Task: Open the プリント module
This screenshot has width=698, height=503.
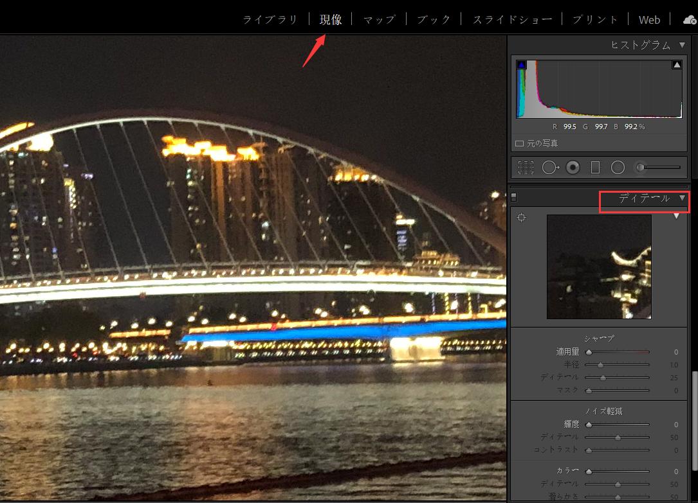Action: coord(595,20)
